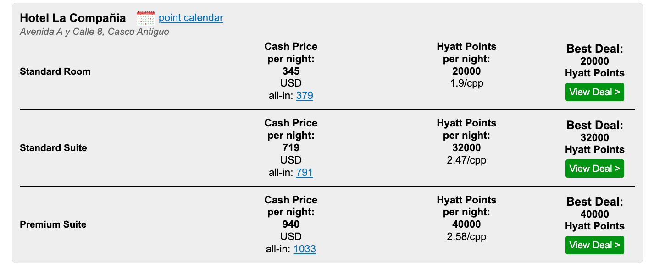Click the 940 USD cash price

click(291, 230)
